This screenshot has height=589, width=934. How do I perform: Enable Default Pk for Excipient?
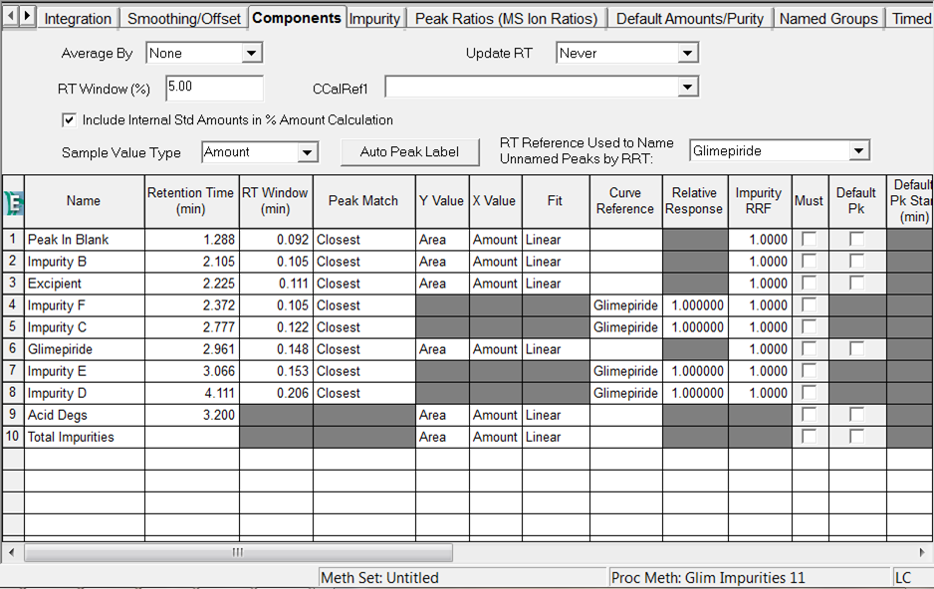(x=856, y=284)
